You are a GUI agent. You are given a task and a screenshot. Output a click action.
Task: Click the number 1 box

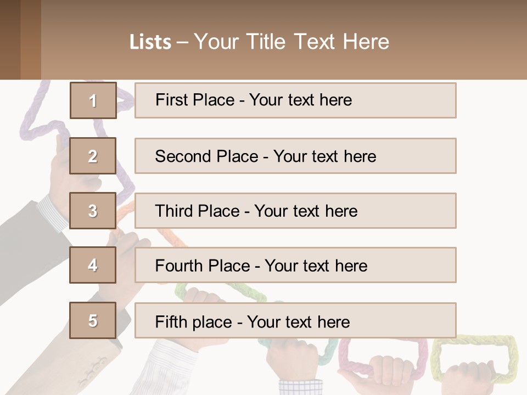(x=93, y=100)
